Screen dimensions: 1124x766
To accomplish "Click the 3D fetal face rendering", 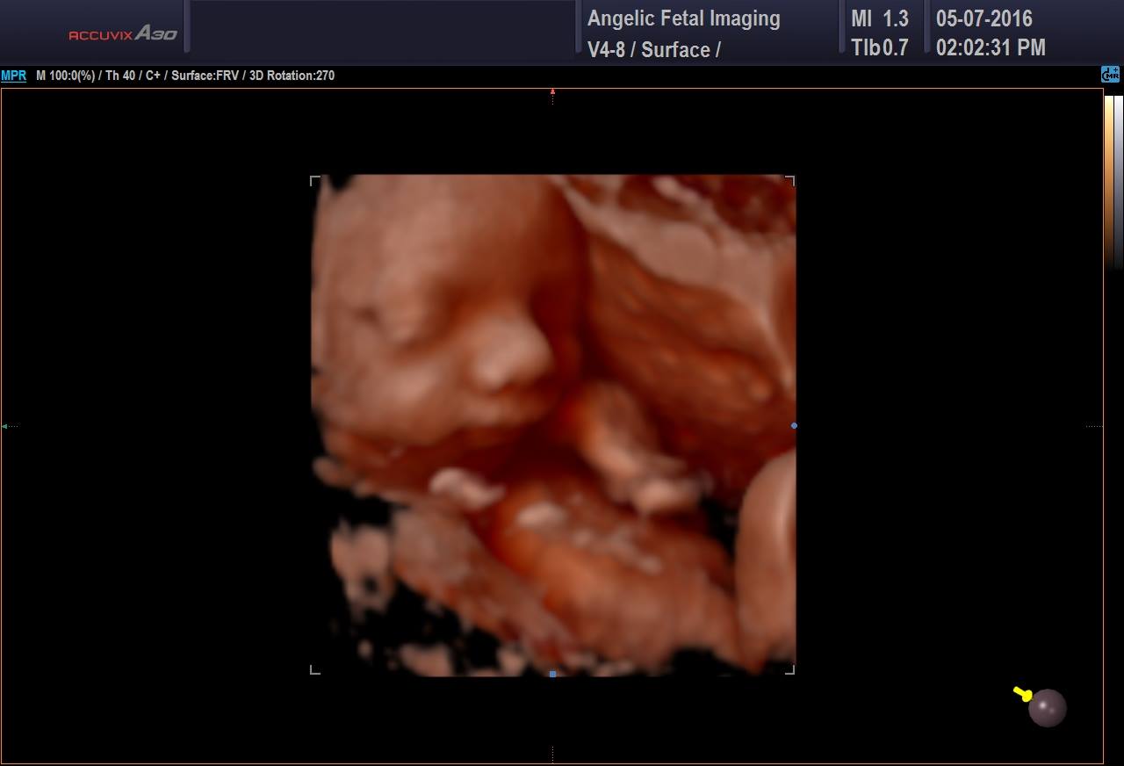I will [553, 425].
